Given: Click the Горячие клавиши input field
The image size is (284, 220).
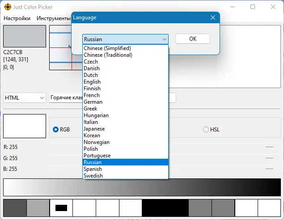Looking at the screenshot, I should click(x=66, y=98).
